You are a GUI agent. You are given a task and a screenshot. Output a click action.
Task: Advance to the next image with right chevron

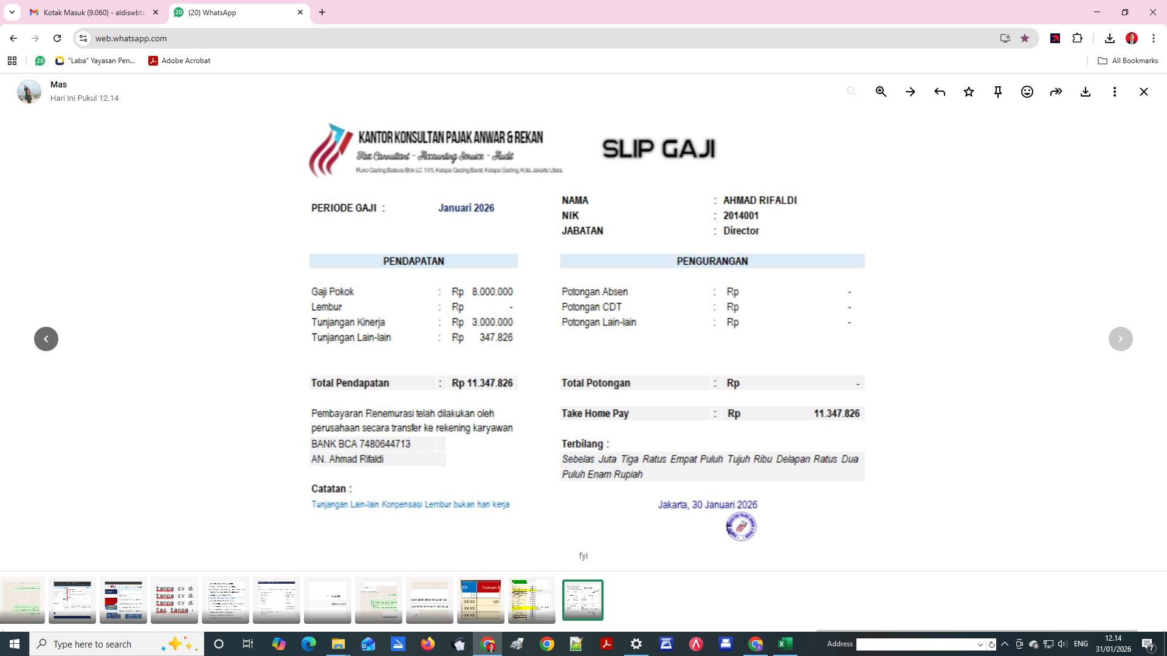(x=1120, y=338)
